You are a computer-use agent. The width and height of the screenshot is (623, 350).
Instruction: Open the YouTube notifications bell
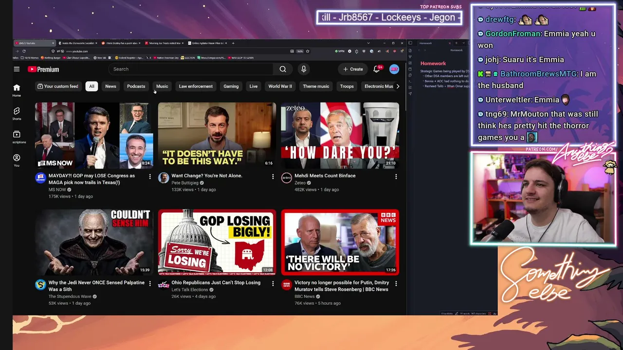[376, 69]
